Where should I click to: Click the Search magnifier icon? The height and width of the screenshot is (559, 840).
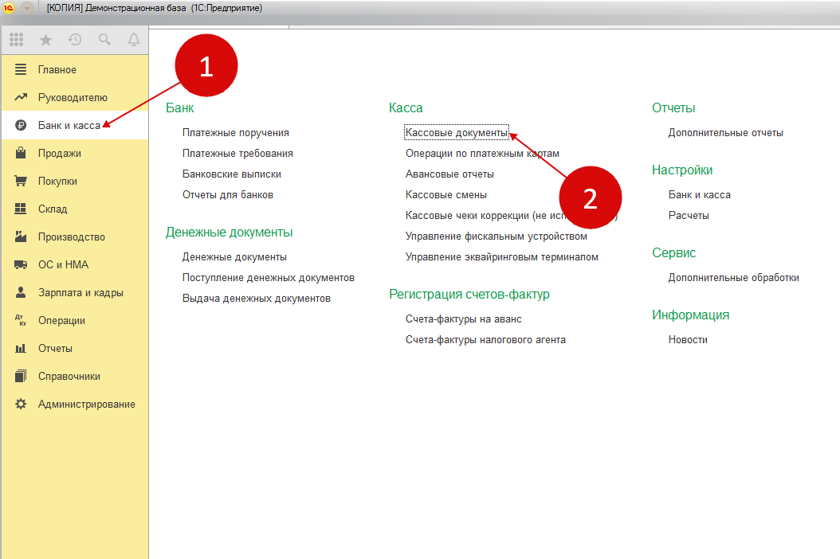(x=104, y=39)
